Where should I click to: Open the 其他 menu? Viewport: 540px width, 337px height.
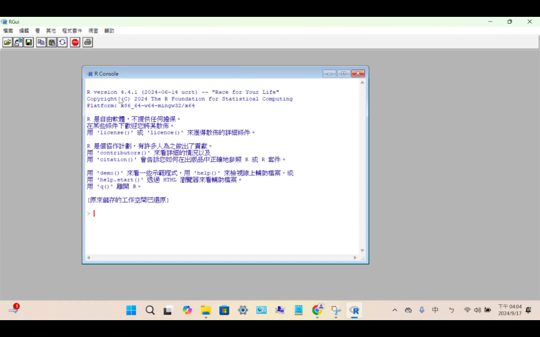coord(51,31)
